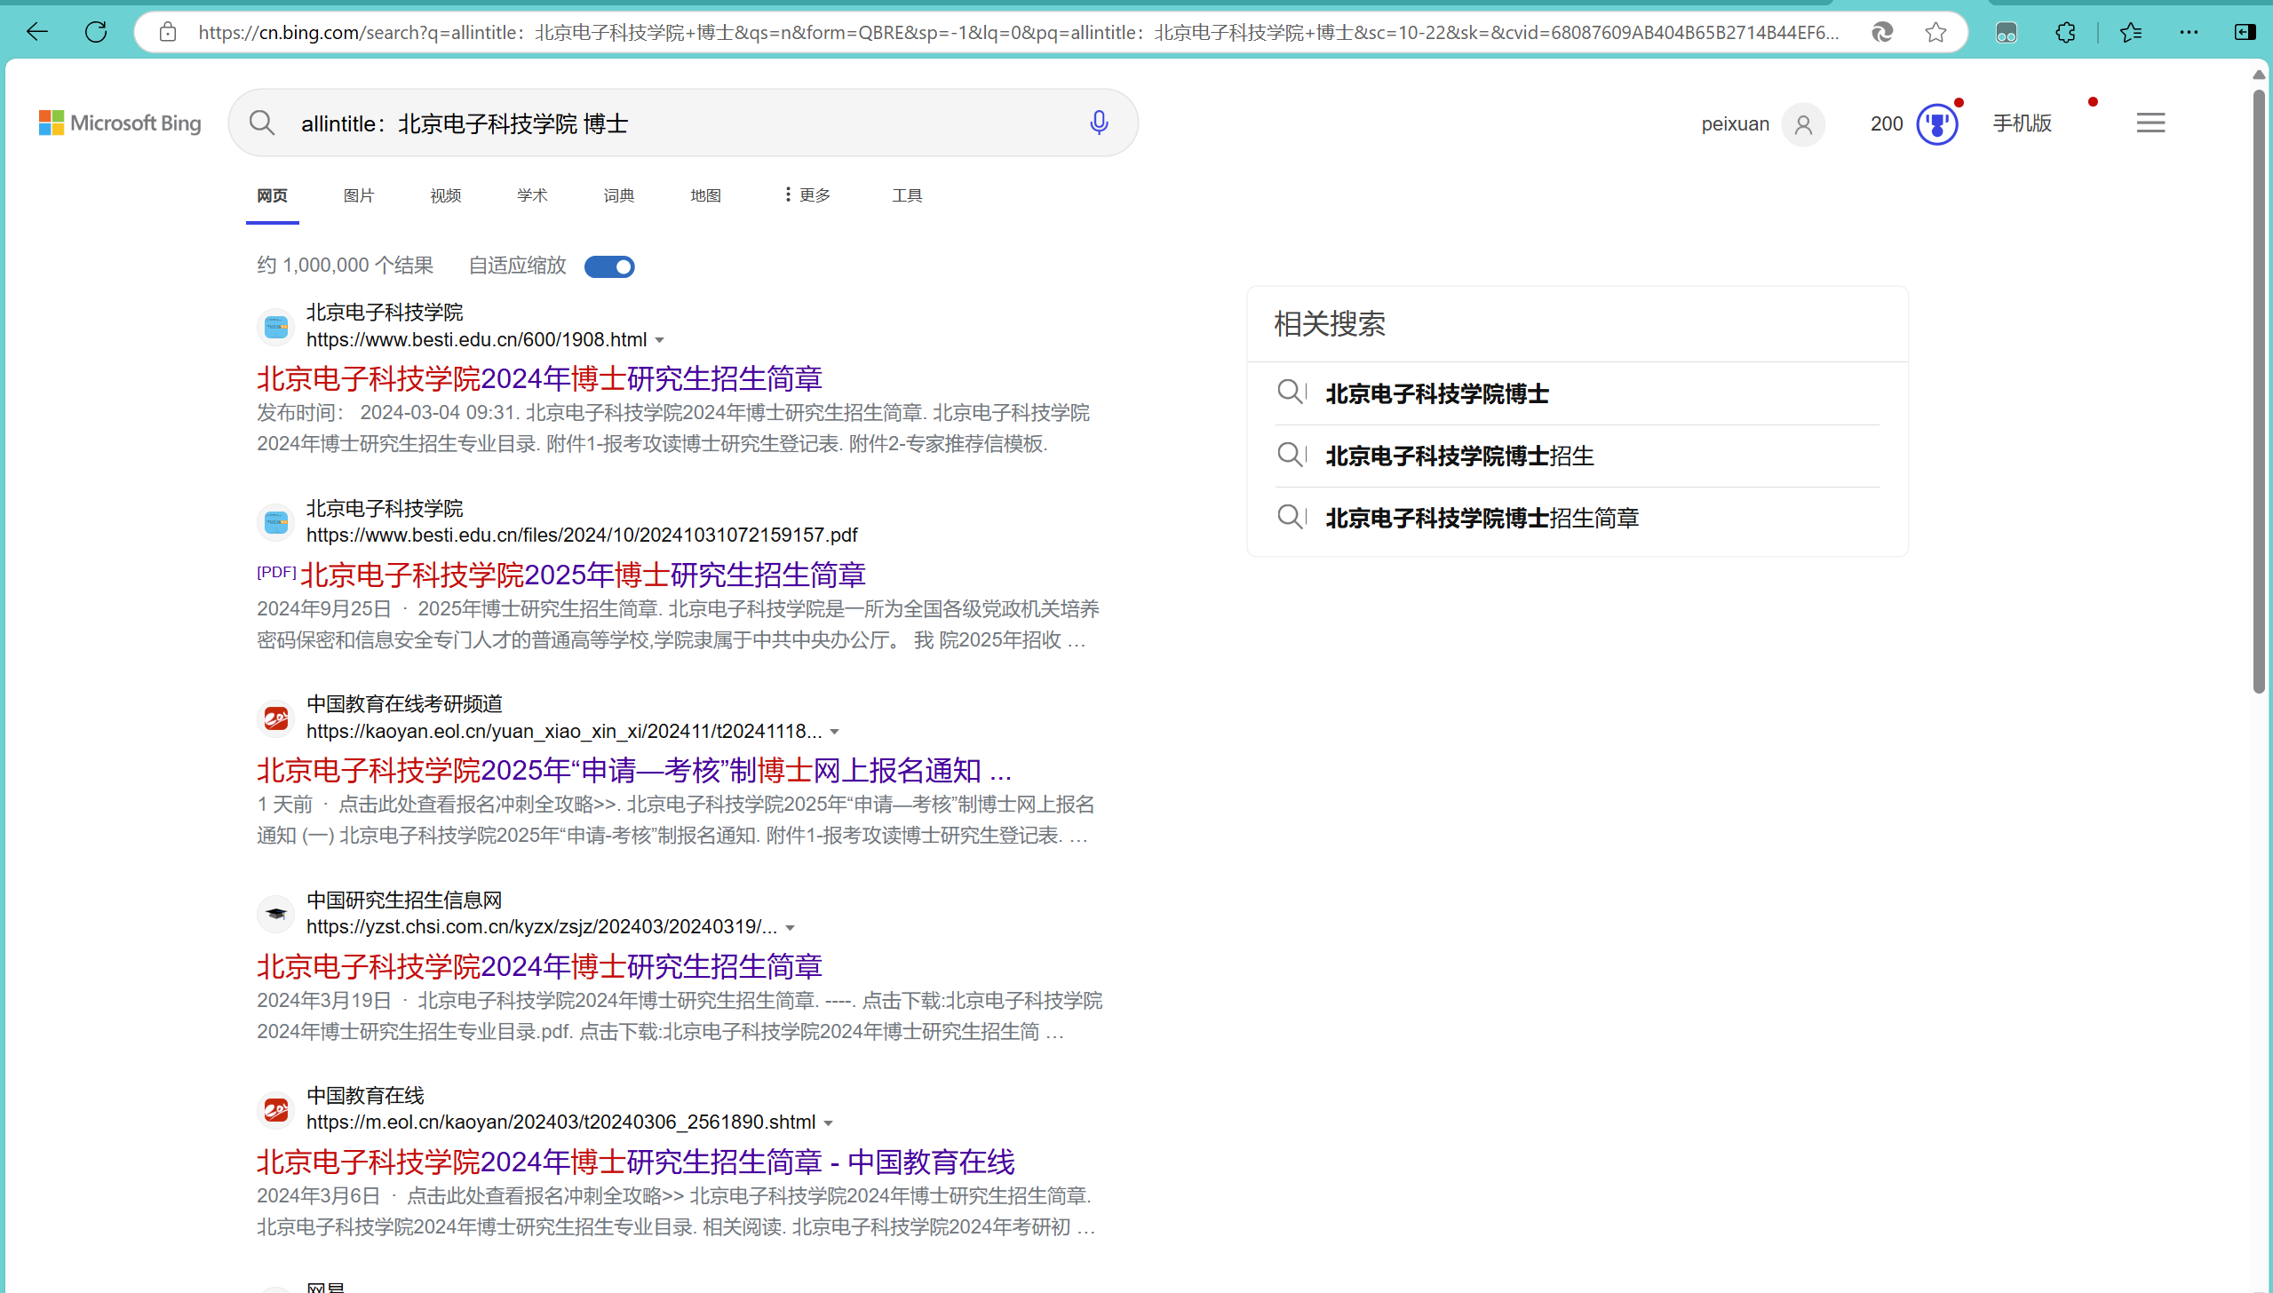Viewport: 2273px width, 1293px height.
Task: Open the PDF result 北京电子科技学院2025年博士研究生招生简章
Action: click(583, 575)
